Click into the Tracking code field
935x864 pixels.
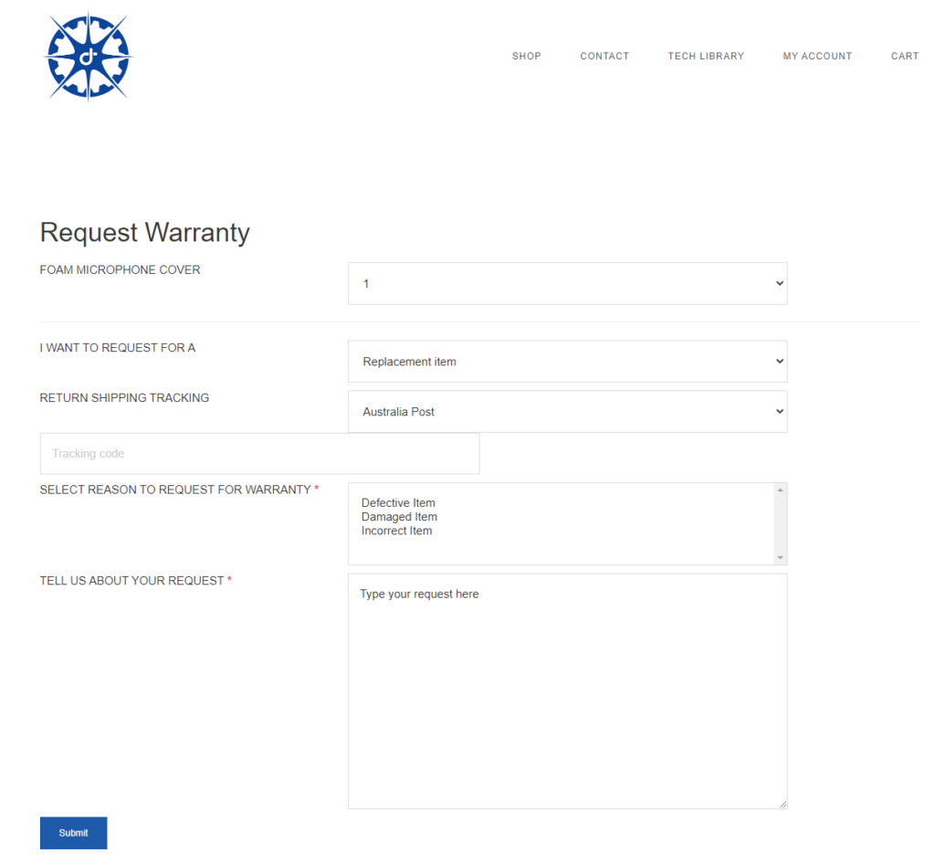(x=259, y=454)
